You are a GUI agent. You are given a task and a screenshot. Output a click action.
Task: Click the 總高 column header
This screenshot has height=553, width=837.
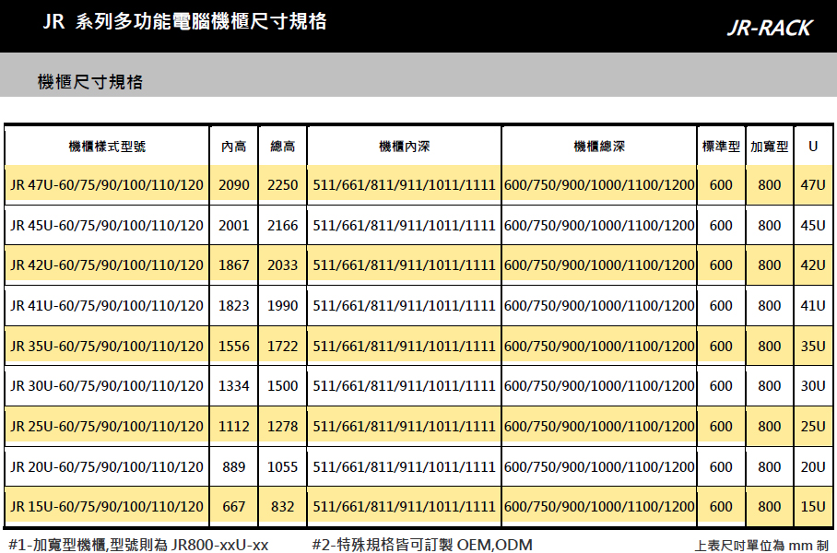(282, 147)
